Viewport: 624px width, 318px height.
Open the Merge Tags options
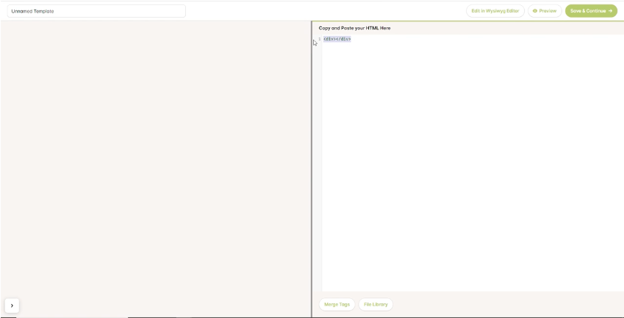pyautogui.click(x=337, y=304)
